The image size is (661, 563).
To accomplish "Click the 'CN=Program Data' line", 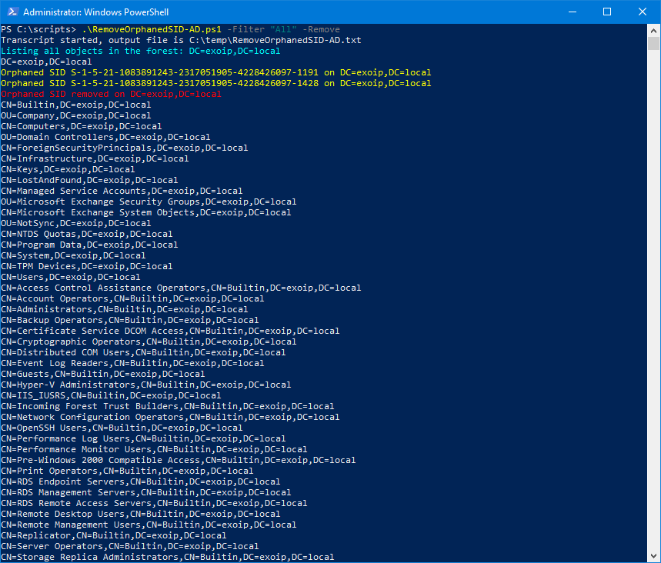I will 89,245.
